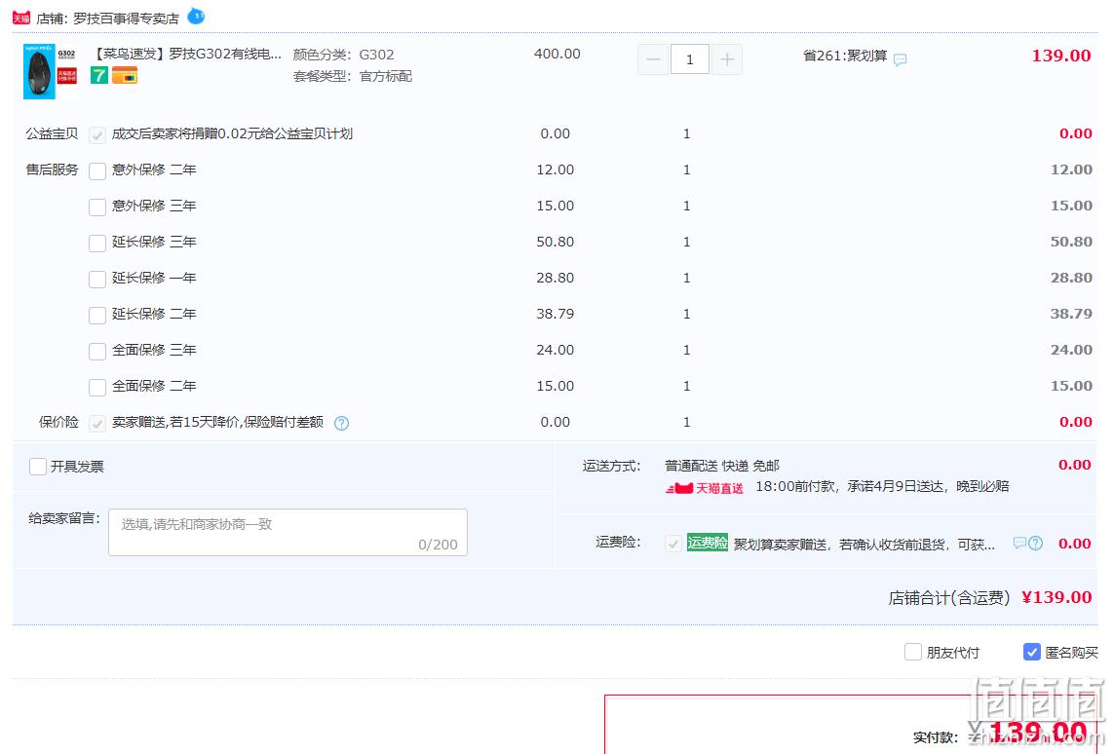Check 全面保修 三年 option
Image resolution: width=1114 pixels, height=754 pixels.
[x=97, y=352]
